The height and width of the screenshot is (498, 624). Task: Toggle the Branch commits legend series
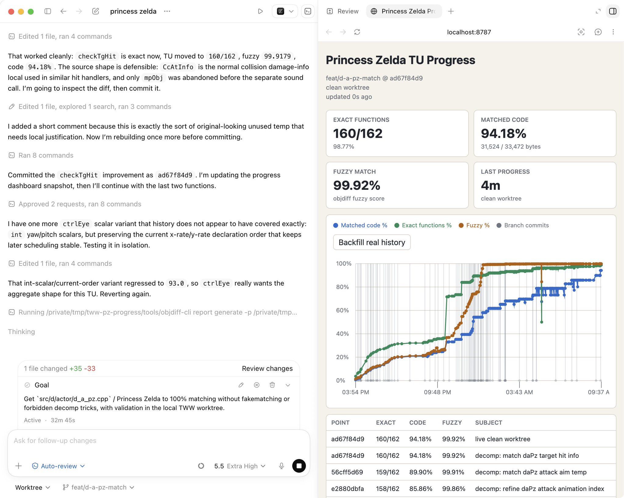click(x=523, y=225)
